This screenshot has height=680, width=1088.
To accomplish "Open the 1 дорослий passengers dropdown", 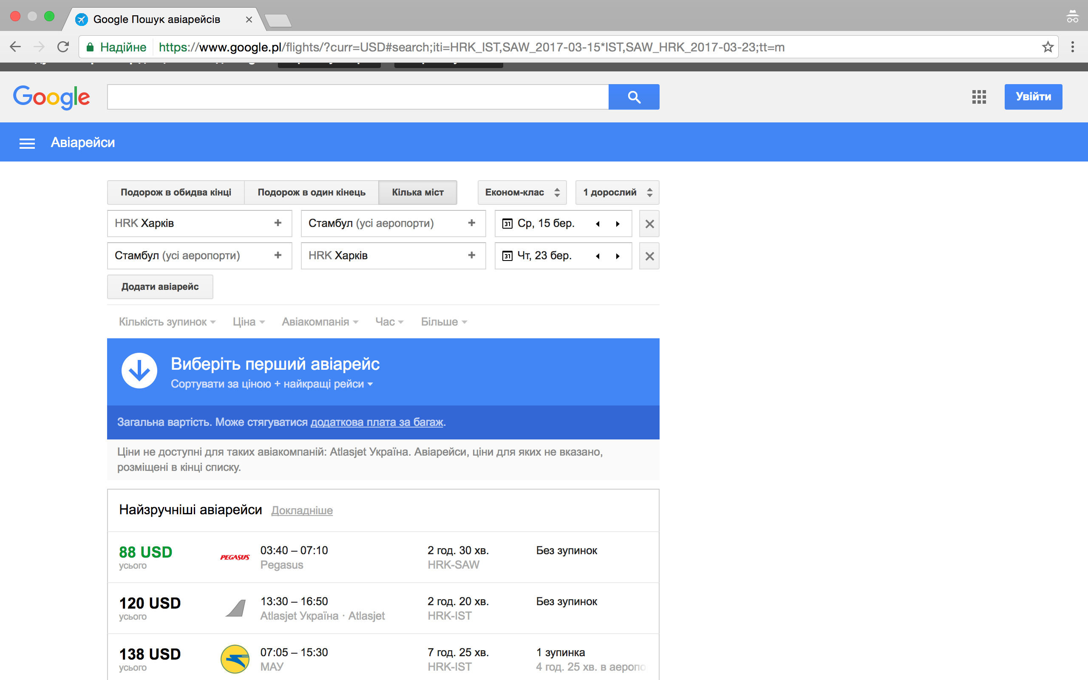I will 617,193.
